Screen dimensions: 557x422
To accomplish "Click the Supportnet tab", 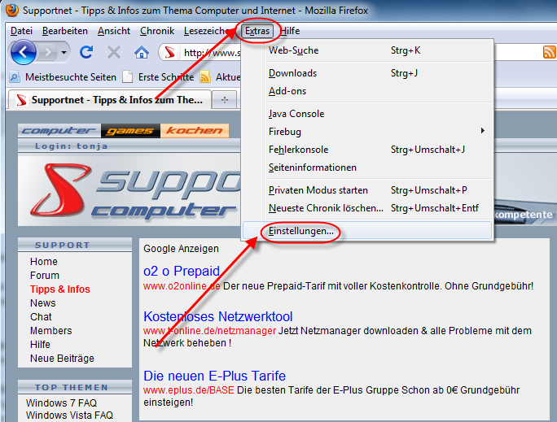I will [110, 100].
